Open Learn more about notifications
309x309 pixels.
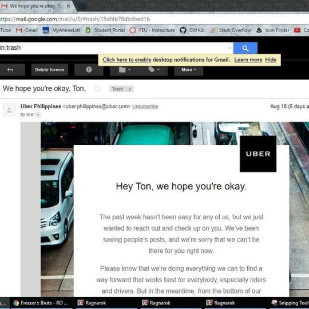pos(248,60)
